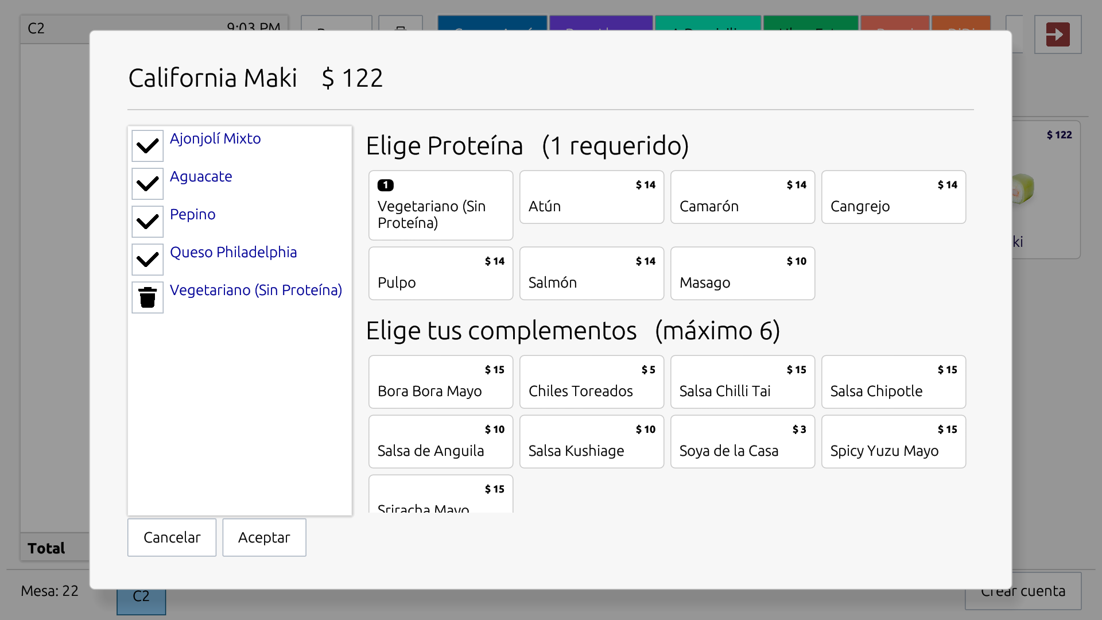The height and width of the screenshot is (620, 1102).
Task: Select Atún as protein
Action: pos(591,197)
